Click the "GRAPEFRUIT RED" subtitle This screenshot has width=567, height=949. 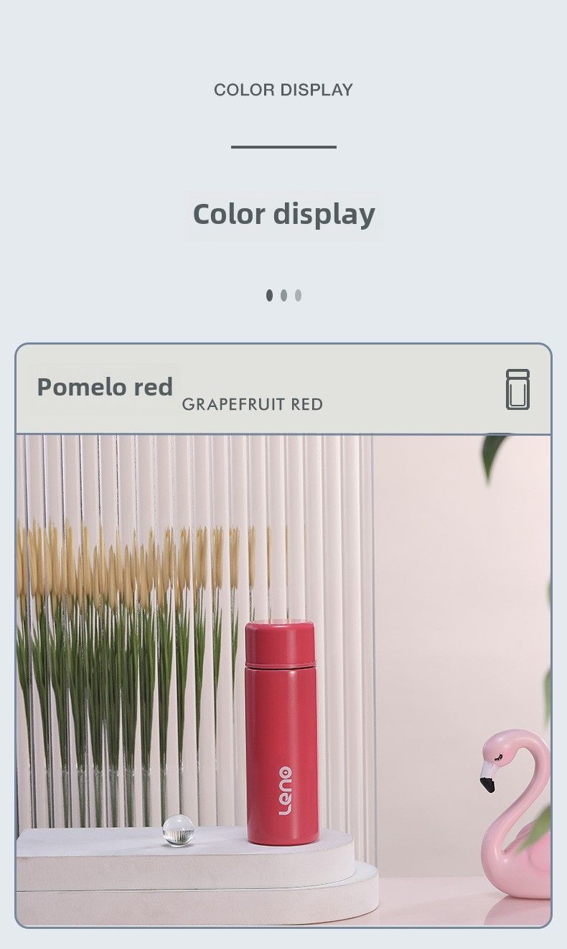pyautogui.click(x=253, y=404)
